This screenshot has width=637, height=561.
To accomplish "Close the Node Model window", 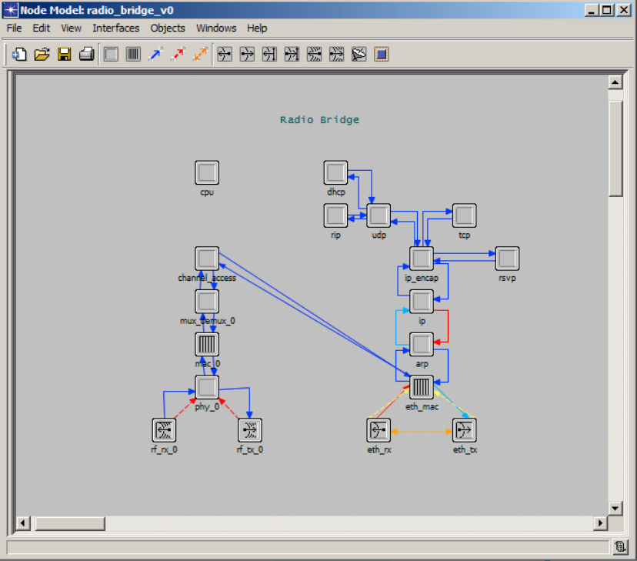I will 624,10.
